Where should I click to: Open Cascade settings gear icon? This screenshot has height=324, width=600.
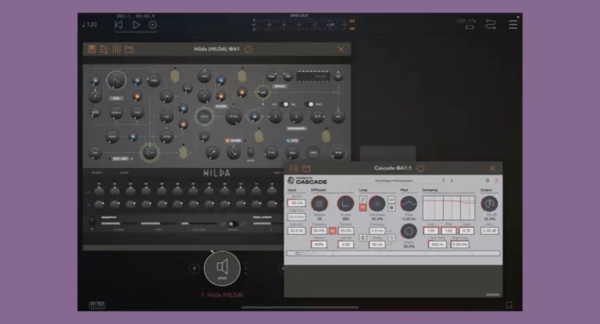[487, 181]
